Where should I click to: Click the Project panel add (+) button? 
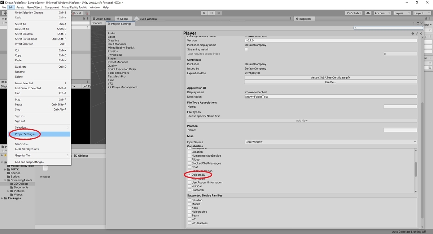[x=3, y=151]
